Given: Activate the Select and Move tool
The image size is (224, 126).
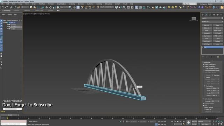Looking at the screenshot, I should tap(47, 7).
